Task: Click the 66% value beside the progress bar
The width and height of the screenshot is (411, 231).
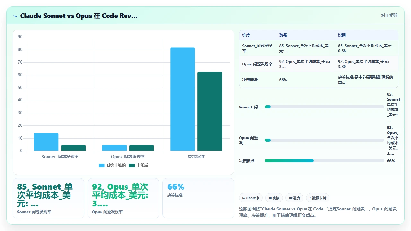Action: click(391, 161)
